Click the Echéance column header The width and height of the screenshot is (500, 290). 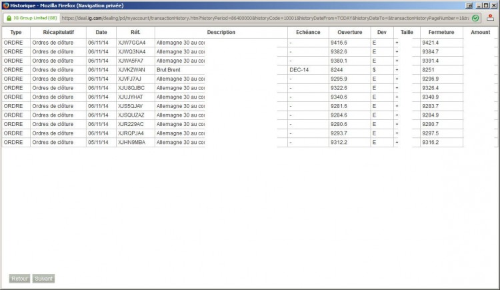[x=308, y=32]
